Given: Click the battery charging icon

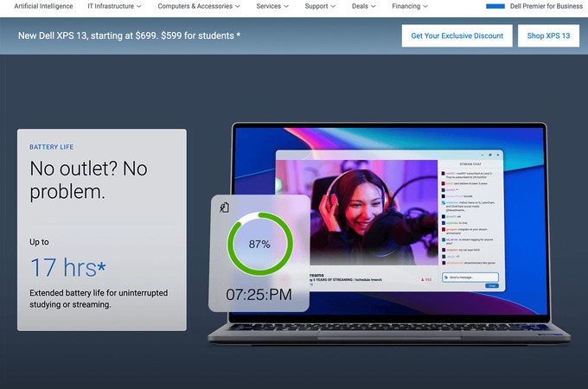Looking at the screenshot, I should (x=224, y=207).
